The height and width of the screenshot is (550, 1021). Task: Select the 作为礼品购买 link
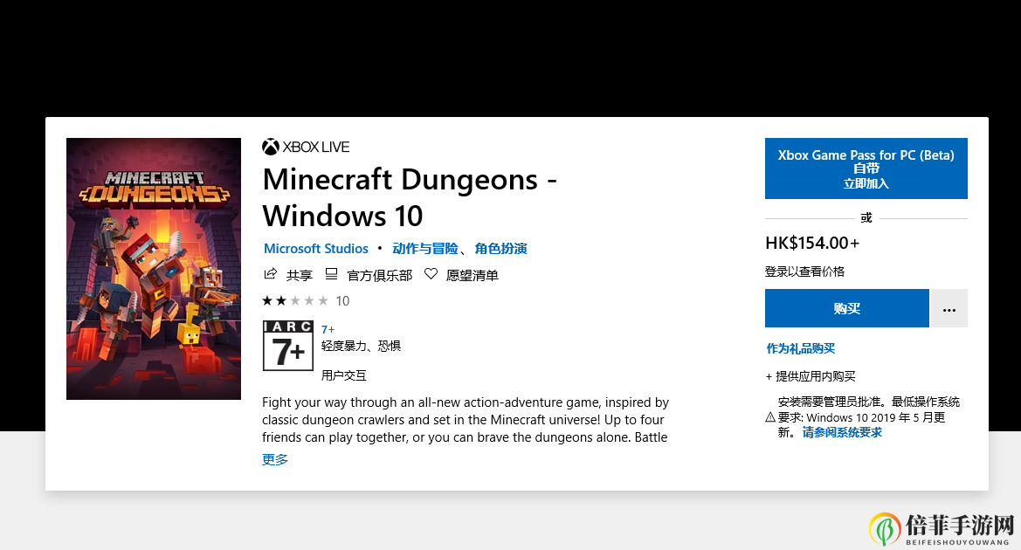tap(800, 348)
